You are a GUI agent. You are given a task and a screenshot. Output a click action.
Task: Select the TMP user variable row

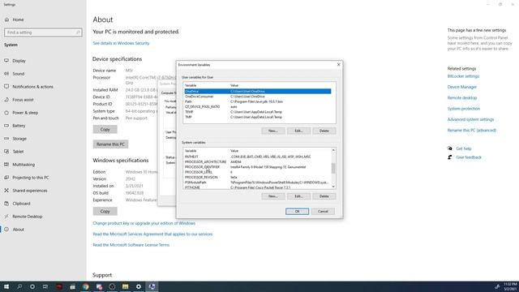point(258,117)
